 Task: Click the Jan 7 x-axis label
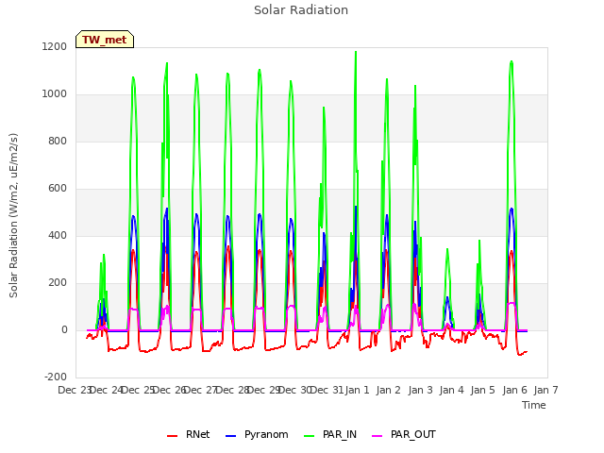[x=545, y=390]
